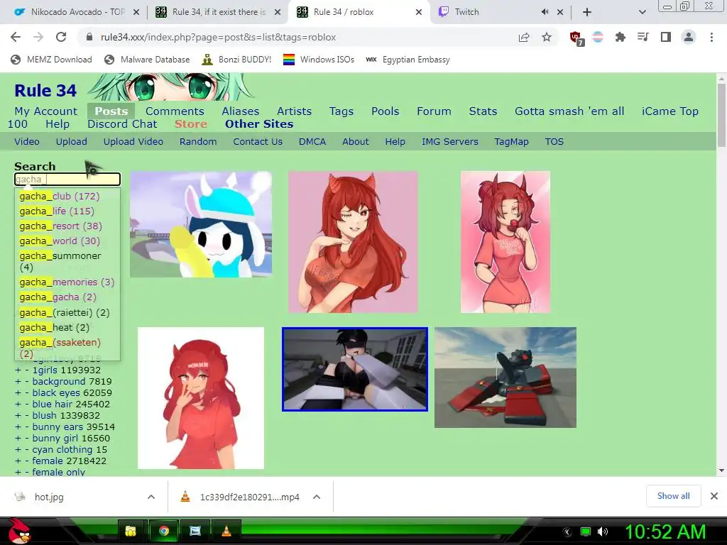Screen dimensions: 727x545
Task: Open the Other Sites link
Action: 259,124
